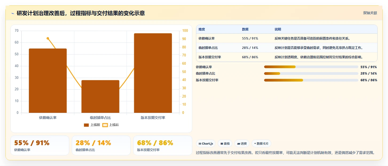
Task: Click description starting 反映关键任务是否具备
Action: 312,38
